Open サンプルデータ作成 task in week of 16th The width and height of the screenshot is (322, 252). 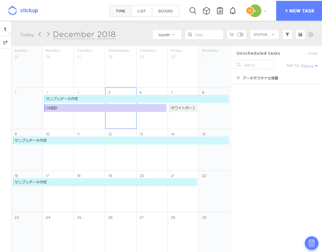pyautogui.click(x=105, y=182)
